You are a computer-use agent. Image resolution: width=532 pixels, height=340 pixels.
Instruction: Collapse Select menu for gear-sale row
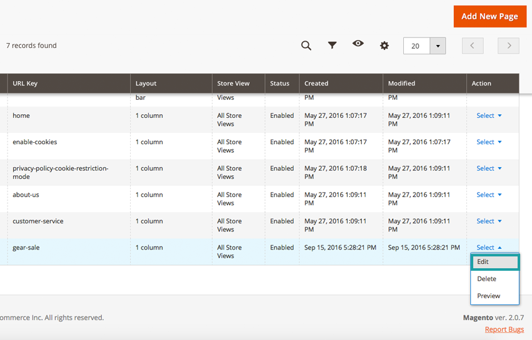tap(489, 248)
